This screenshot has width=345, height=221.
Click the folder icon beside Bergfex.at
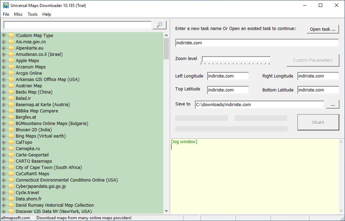click(x=11, y=117)
